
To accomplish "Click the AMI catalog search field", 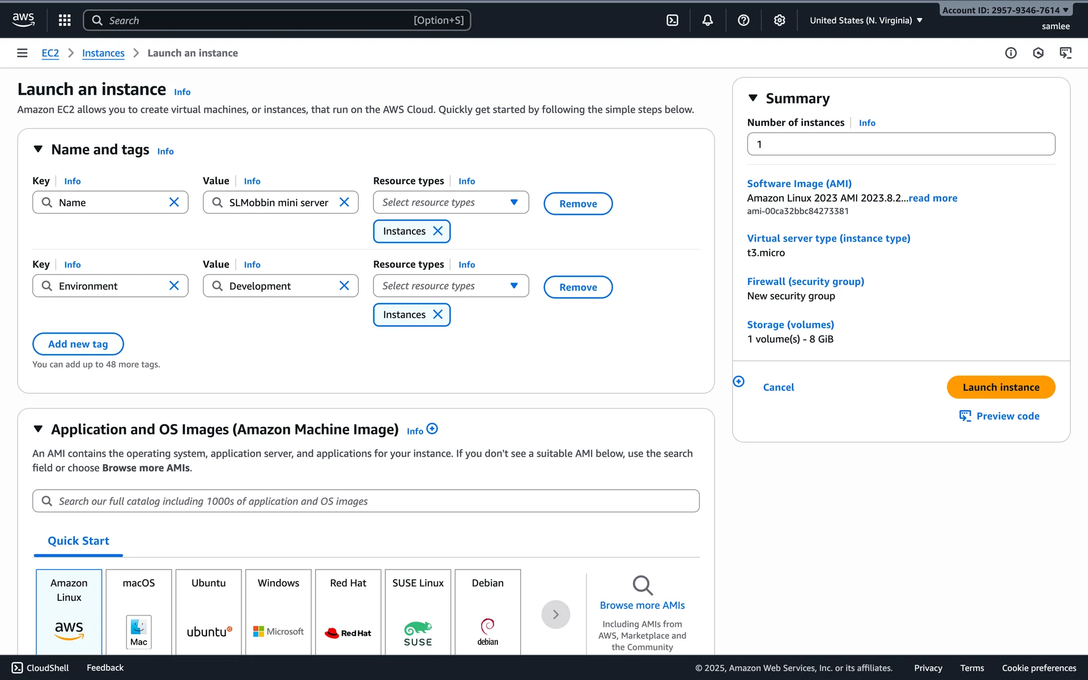I will tap(365, 501).
